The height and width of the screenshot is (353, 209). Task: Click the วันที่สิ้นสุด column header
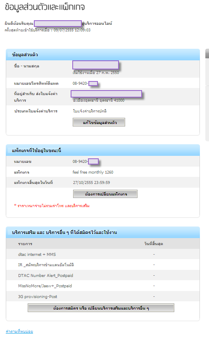[x=154, y=244]
